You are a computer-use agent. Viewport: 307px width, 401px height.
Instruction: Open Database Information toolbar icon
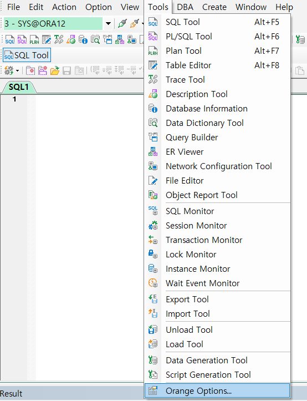(83, 39)
